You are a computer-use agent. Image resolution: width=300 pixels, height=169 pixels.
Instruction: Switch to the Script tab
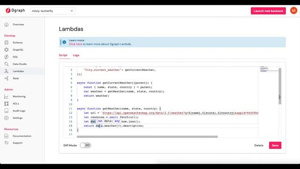coord(63,55)
